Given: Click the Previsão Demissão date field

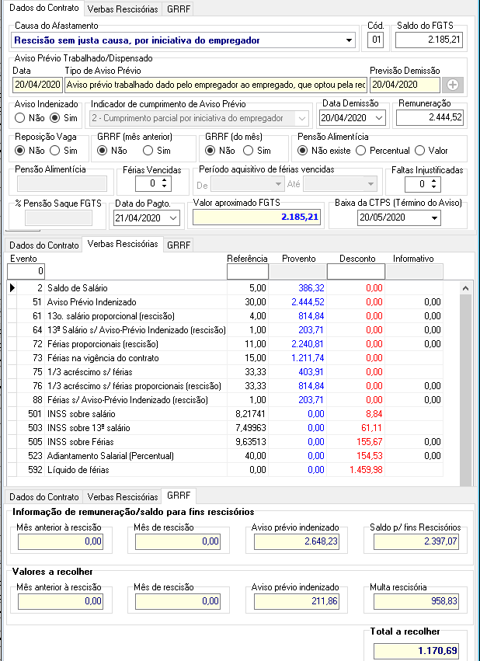Looking at the screenshot, I should pyautogui.click(x=405, y=85).
